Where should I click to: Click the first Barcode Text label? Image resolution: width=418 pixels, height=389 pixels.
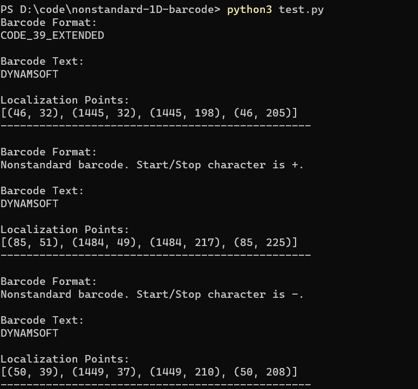click(x=43, y=62)
